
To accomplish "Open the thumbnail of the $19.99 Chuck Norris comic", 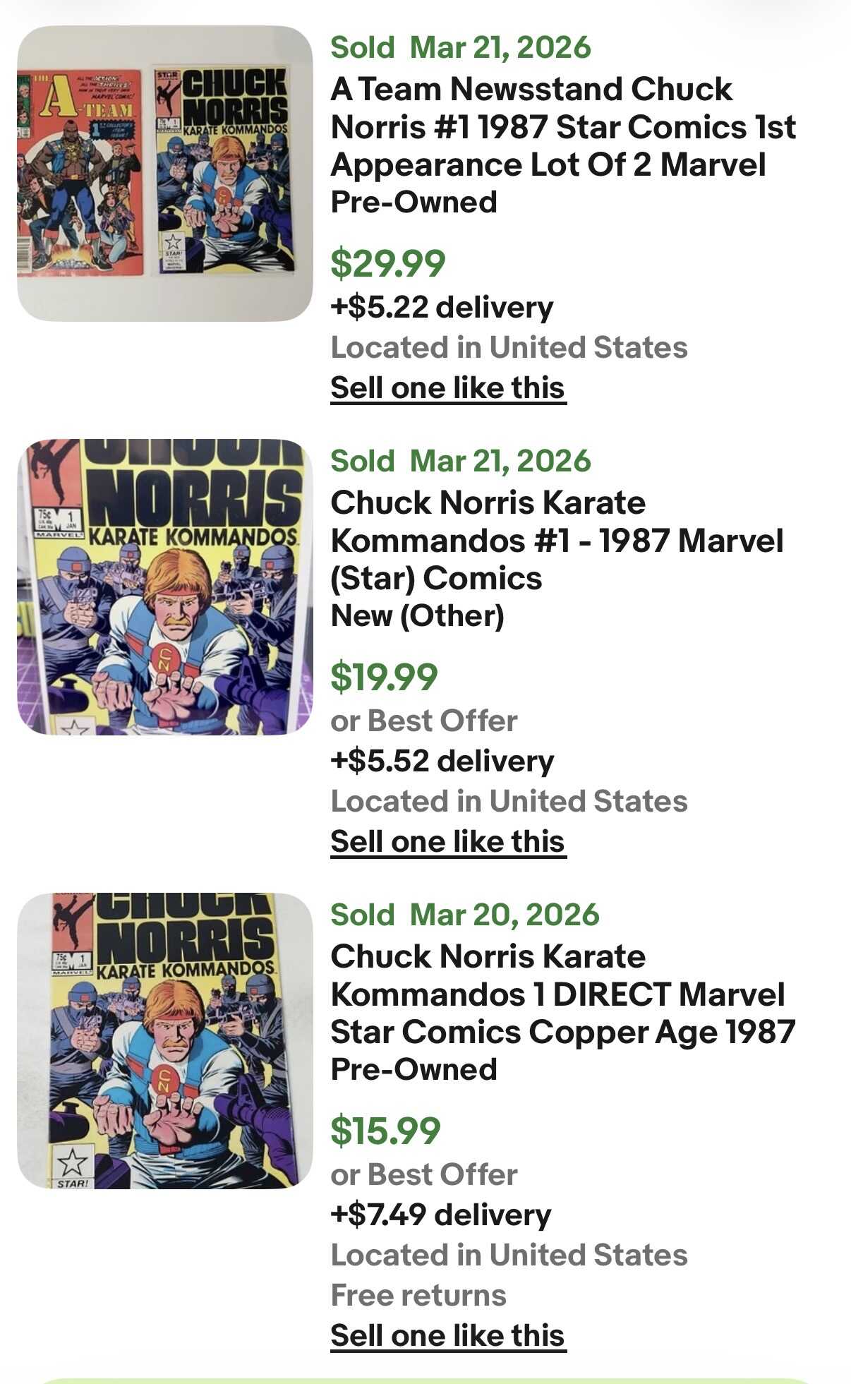I will (x=164, y=587).
